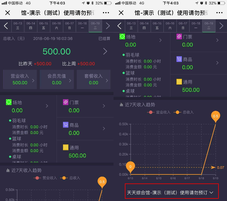Screen dimensions: 227x201
Task: Select date 06-15 on left screen
Action: (x=44, y=26)
